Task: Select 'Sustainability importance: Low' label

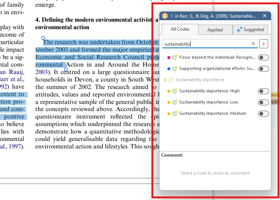Action: click(x=209, y=102)
